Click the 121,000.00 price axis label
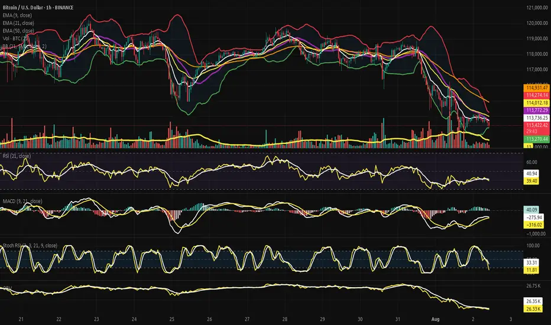The height and width of the screenshot is (325, 551). tap(537, 7)
